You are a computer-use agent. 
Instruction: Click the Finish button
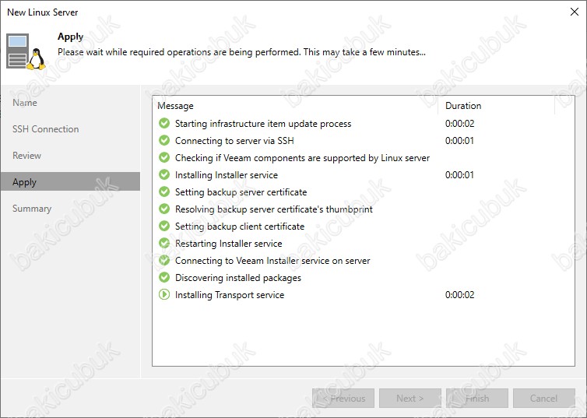pyautogui.click(x=477, y=399)
